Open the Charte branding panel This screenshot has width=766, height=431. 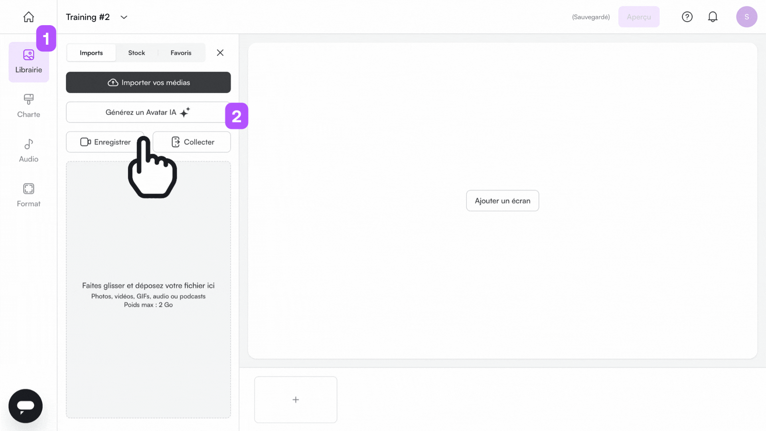pyautogui.click(x=29, y=106)
